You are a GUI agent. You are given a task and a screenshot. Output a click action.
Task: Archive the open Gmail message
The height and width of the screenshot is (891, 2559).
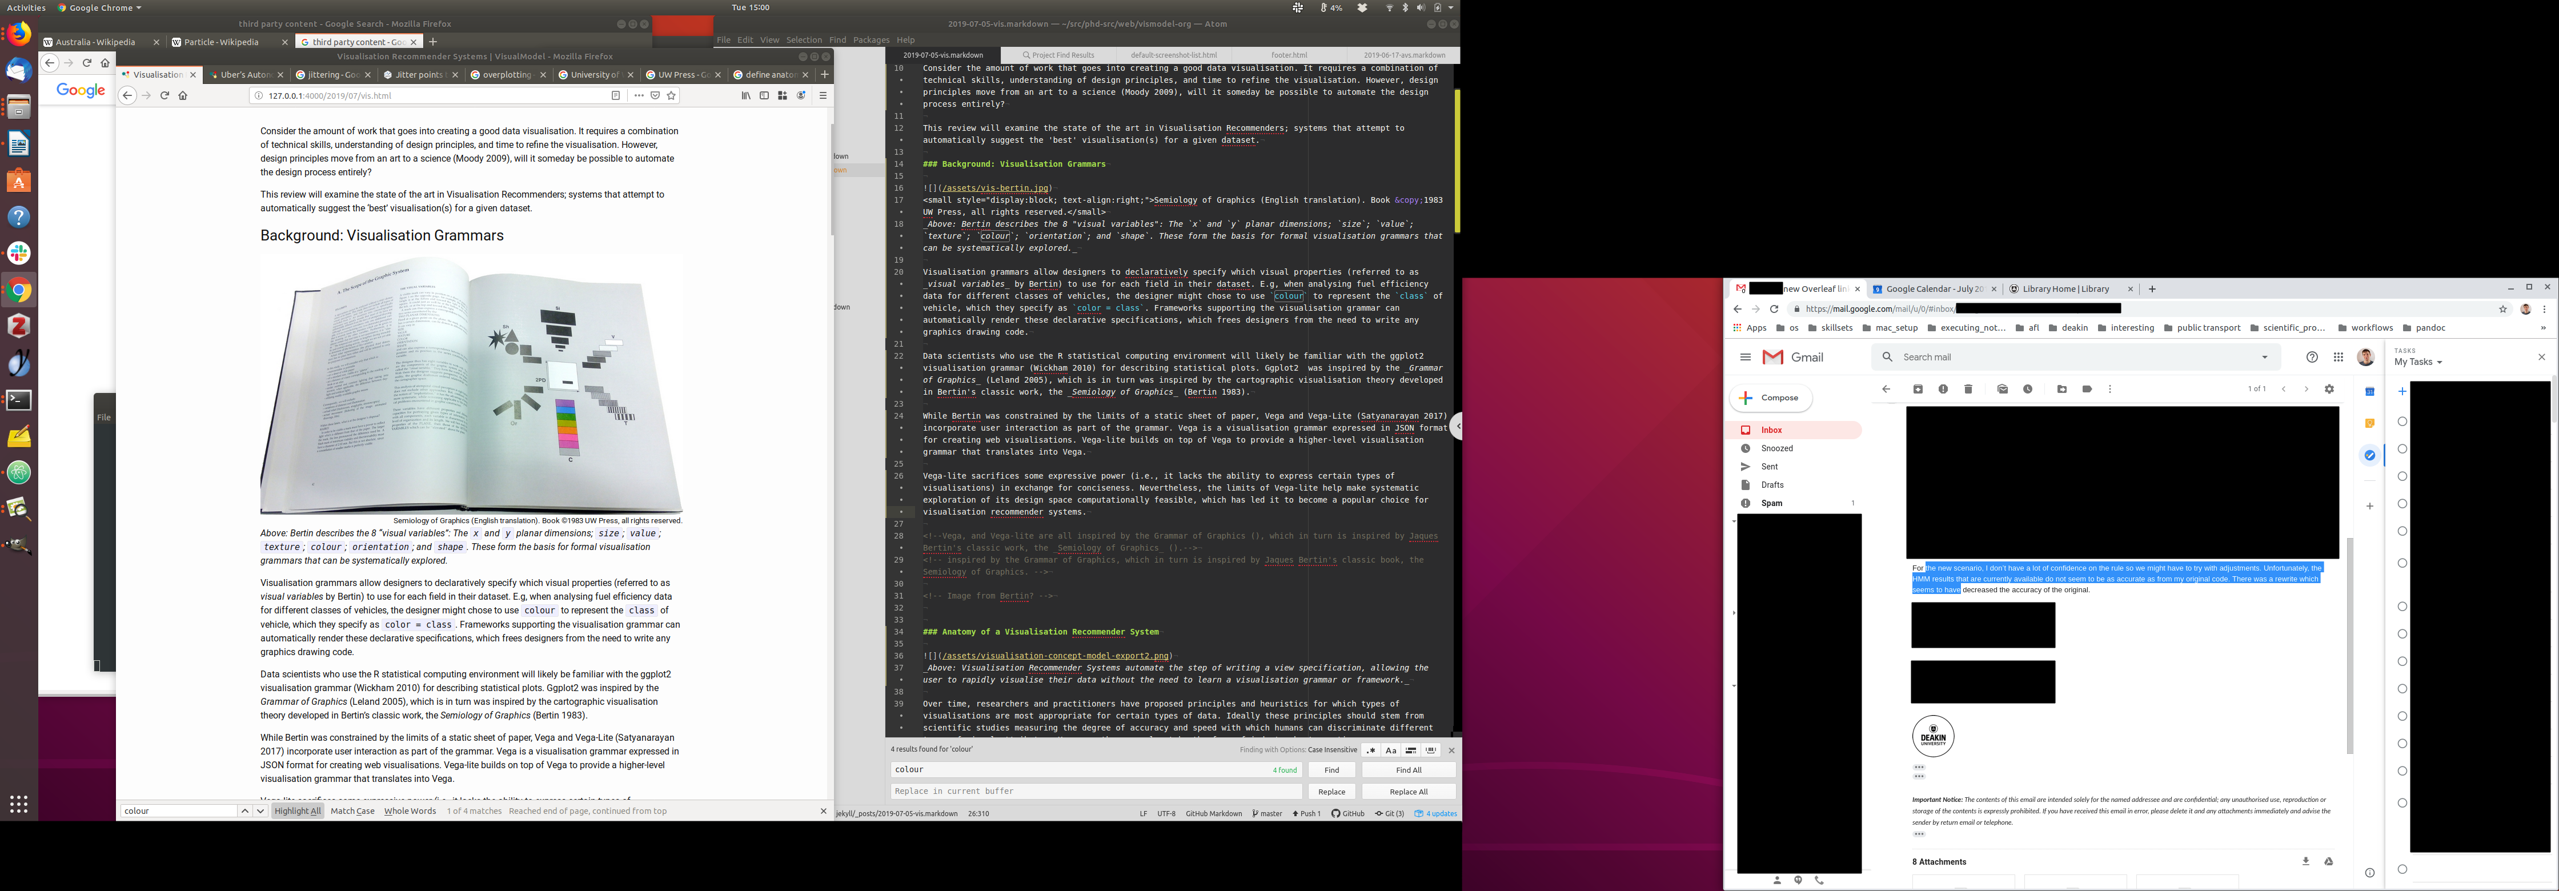pyautogui.click(x=1918, y=390)
